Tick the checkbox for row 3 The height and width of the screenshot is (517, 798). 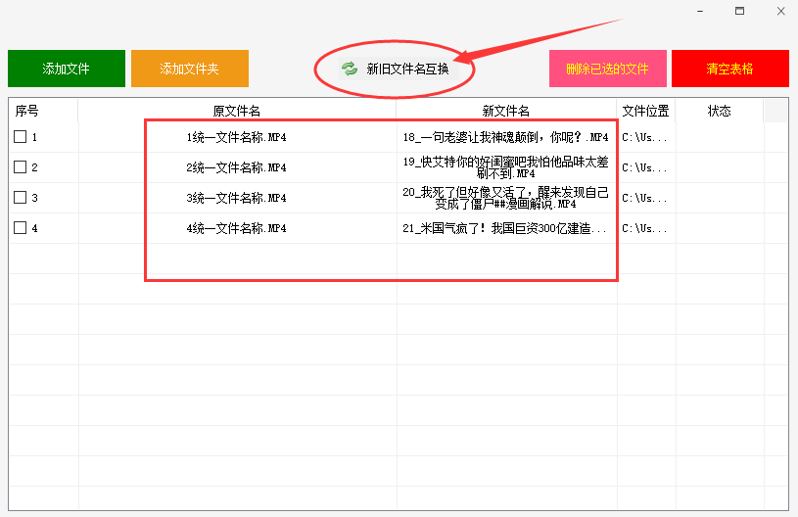click(20, 198)
